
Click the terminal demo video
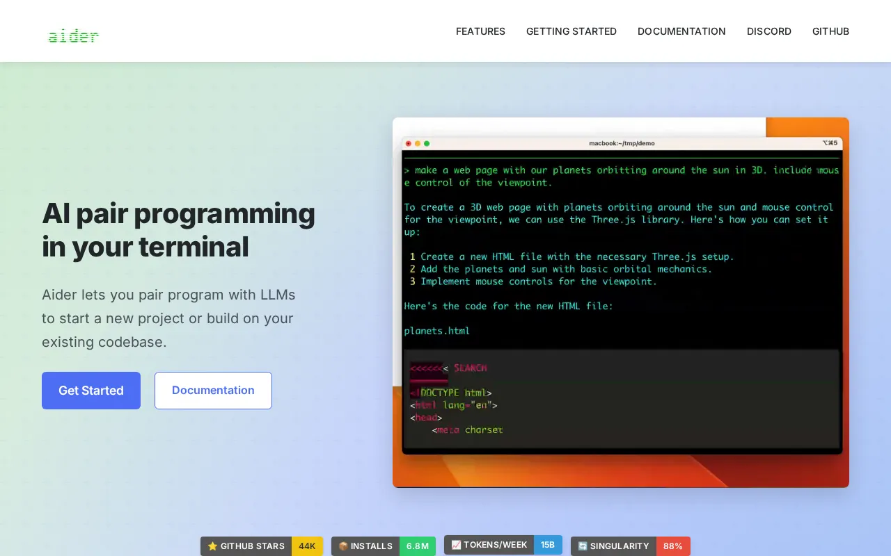tap(621, 302)
